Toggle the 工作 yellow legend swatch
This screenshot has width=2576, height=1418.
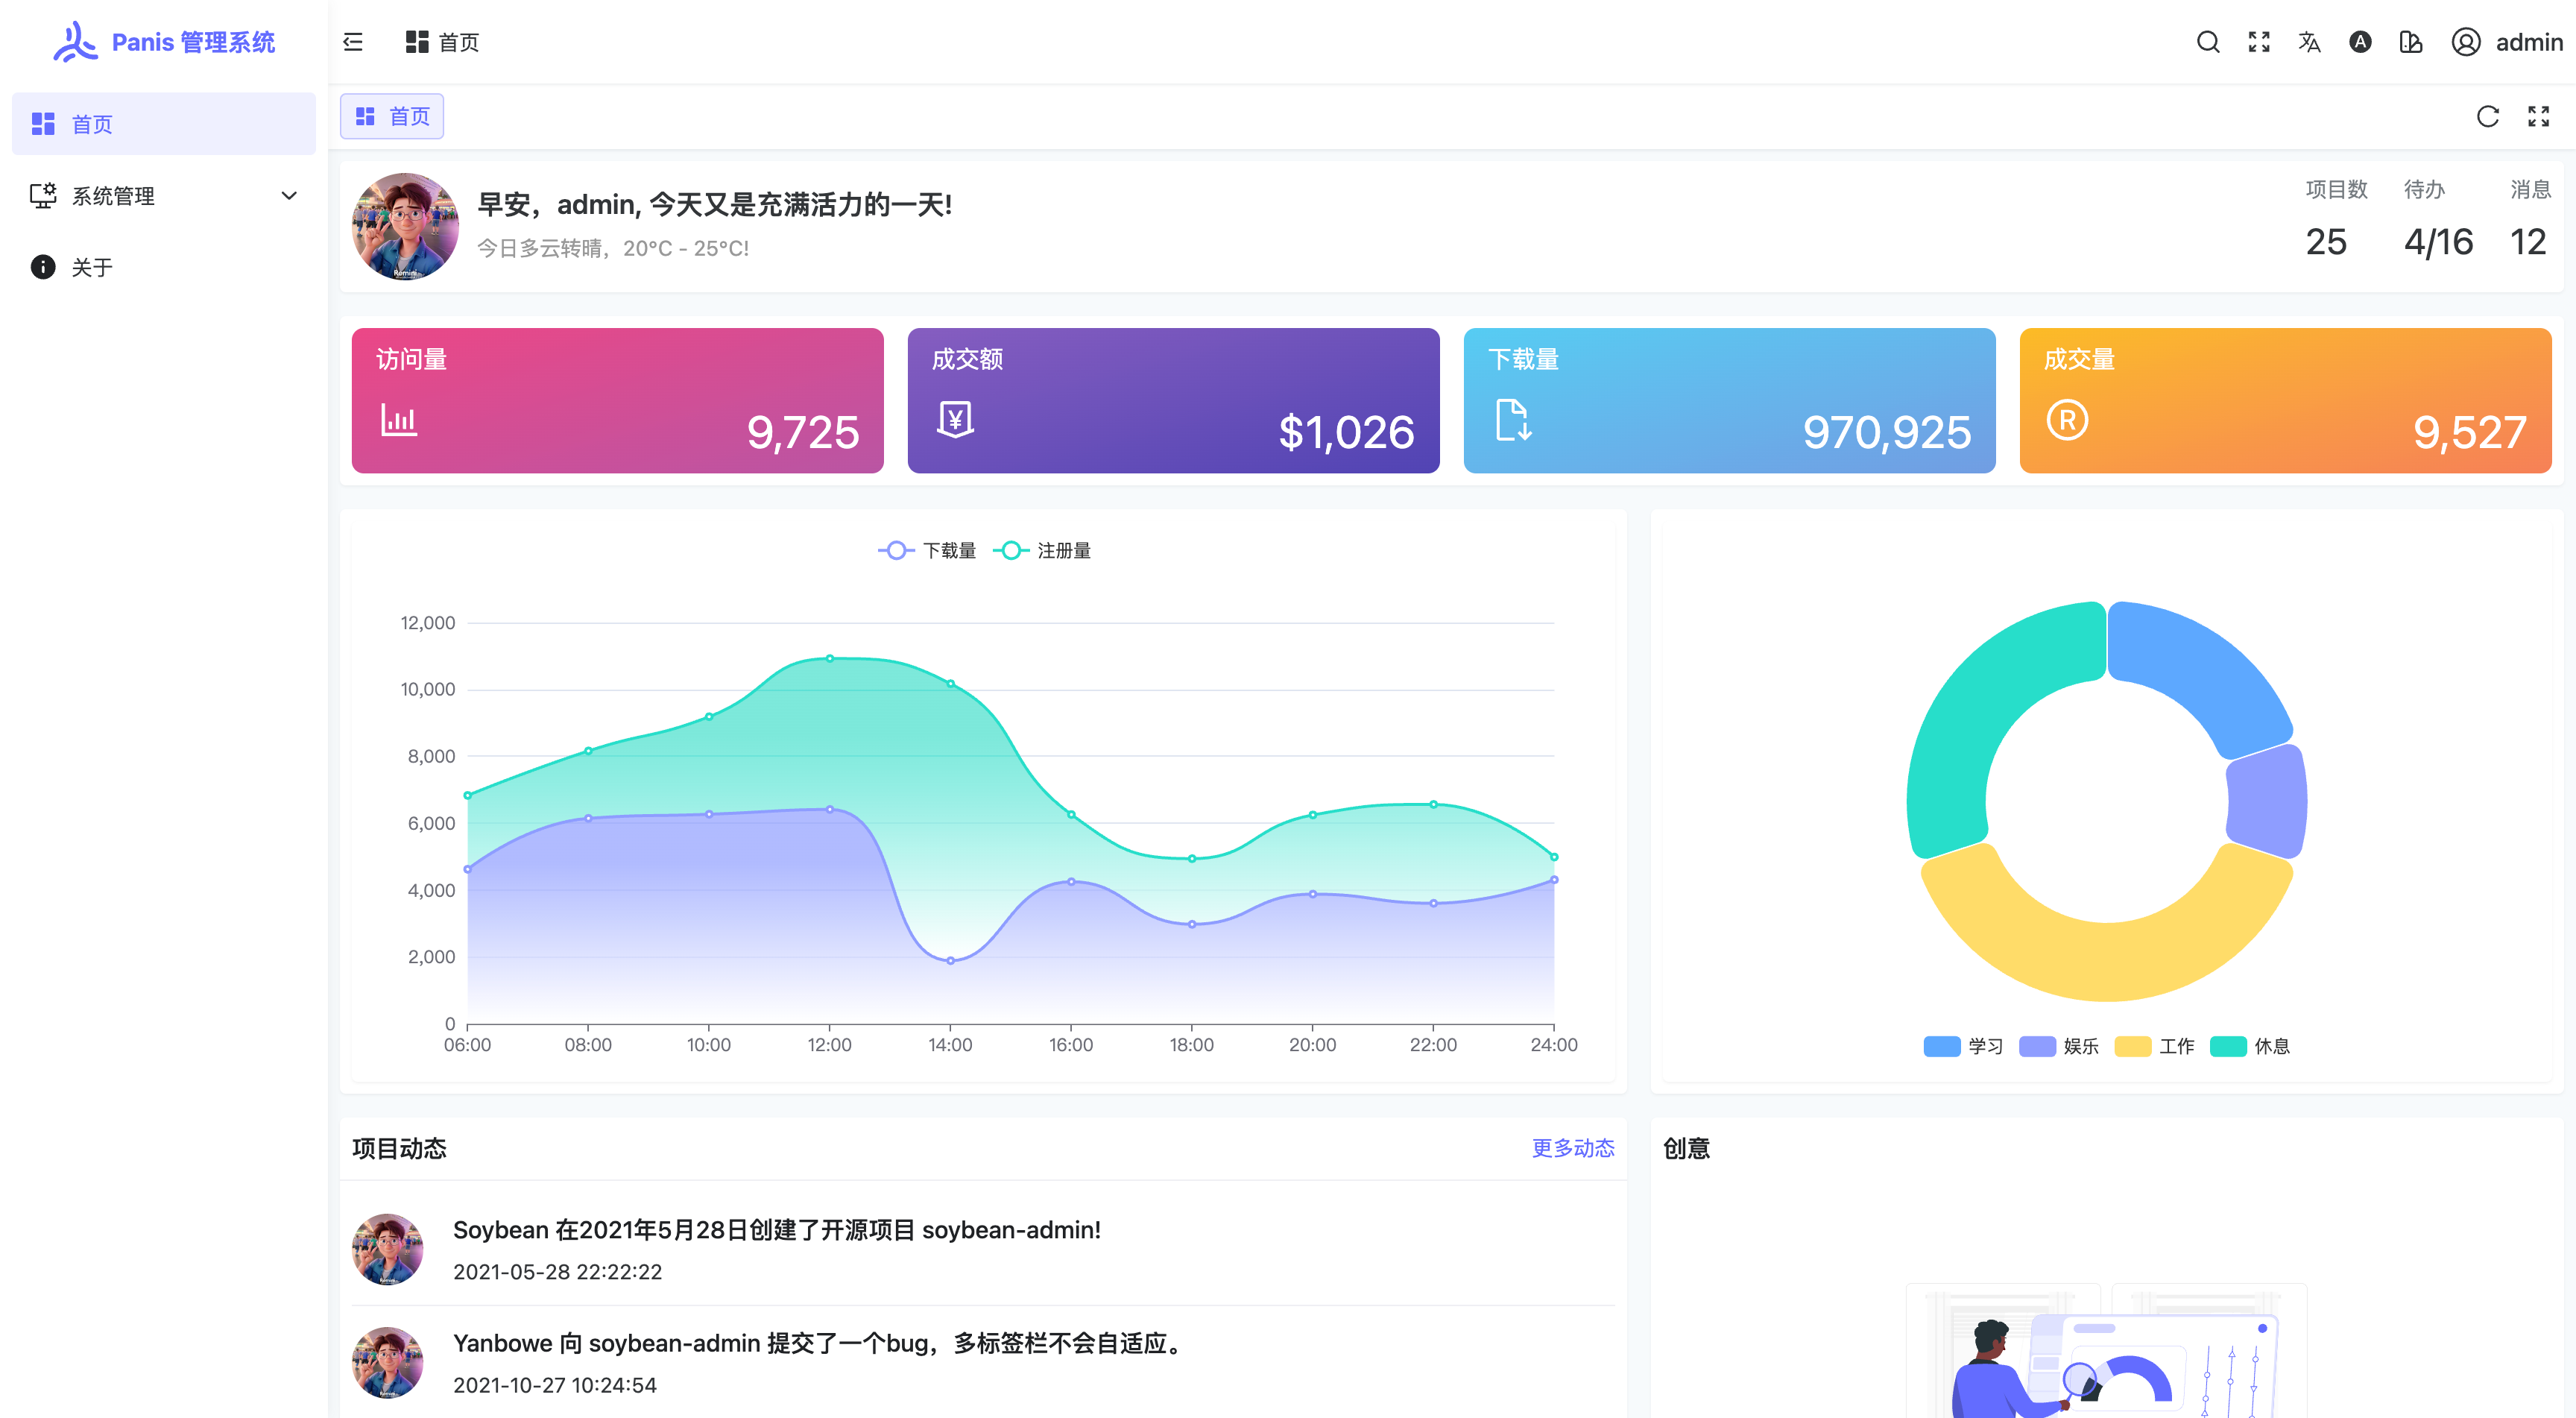pos(2133,1046)
